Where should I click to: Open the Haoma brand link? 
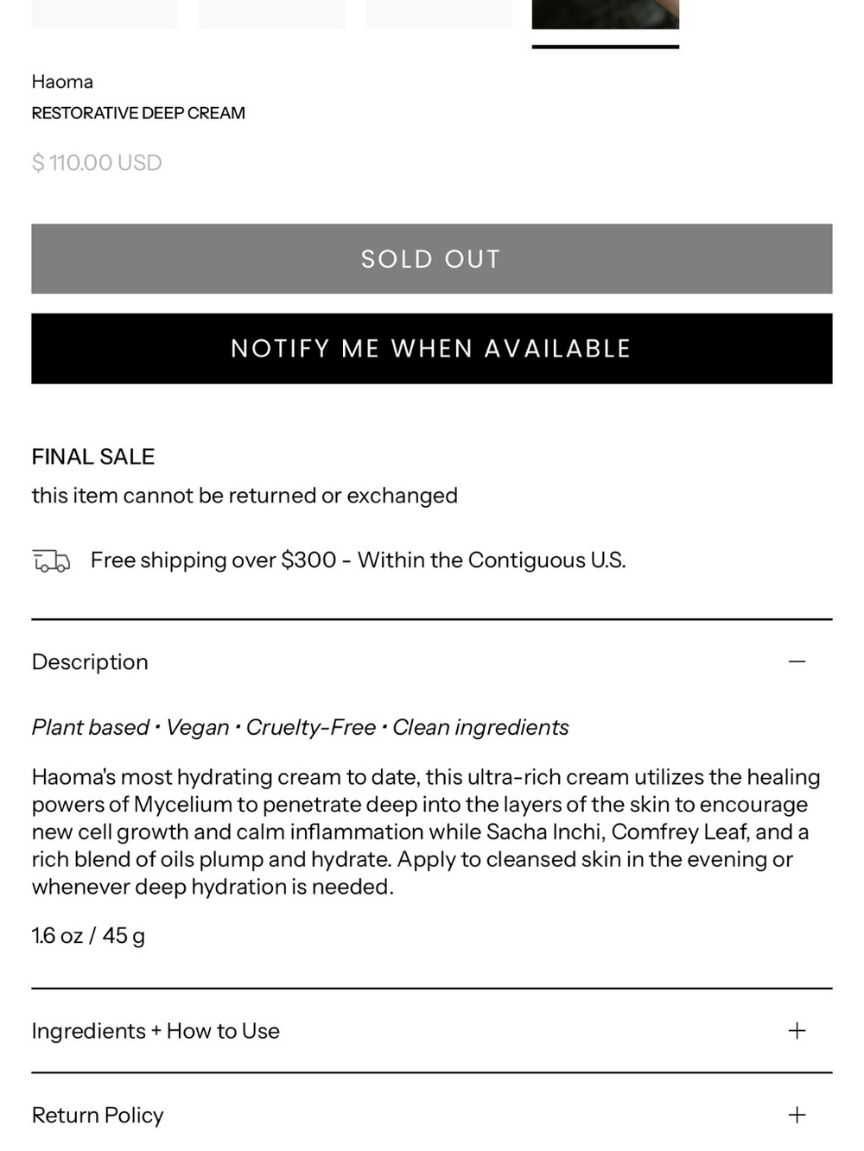62,82
